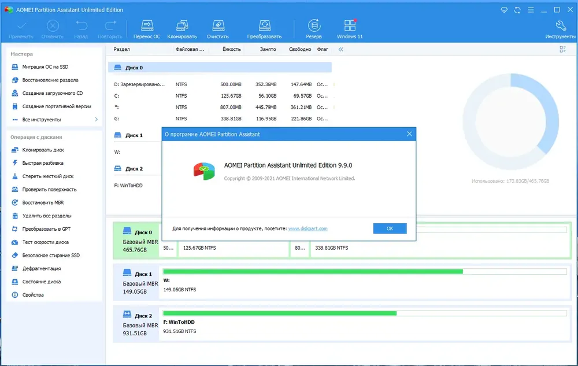Click the Свободно column header
578x366 pixels.
point(299,49)
